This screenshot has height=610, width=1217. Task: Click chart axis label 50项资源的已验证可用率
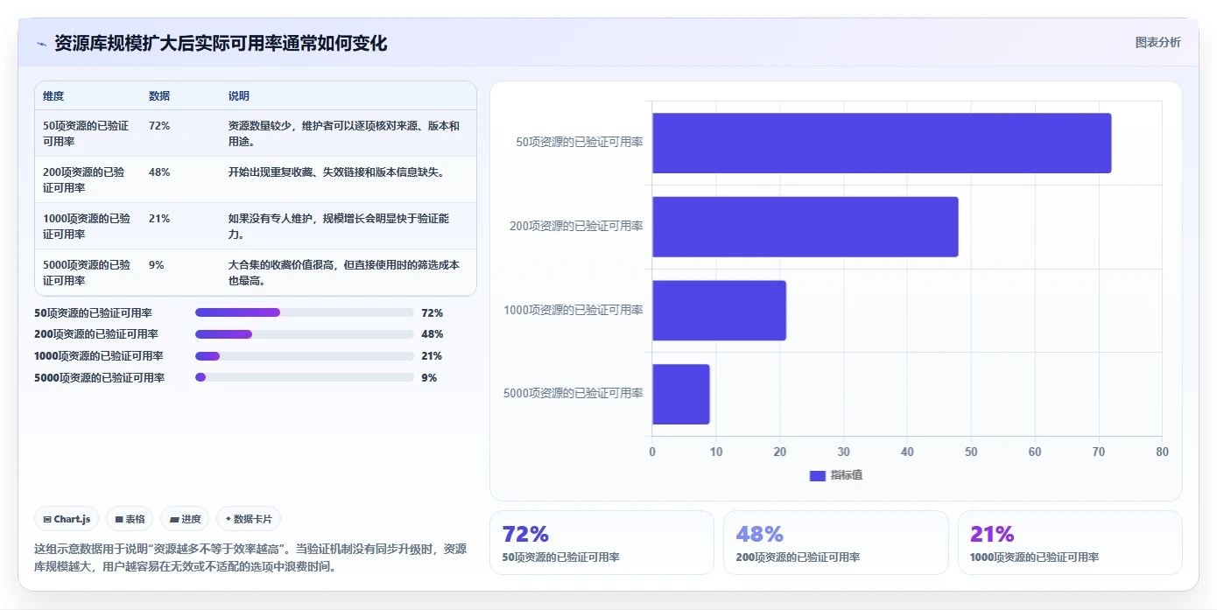(x=580, y=142)
